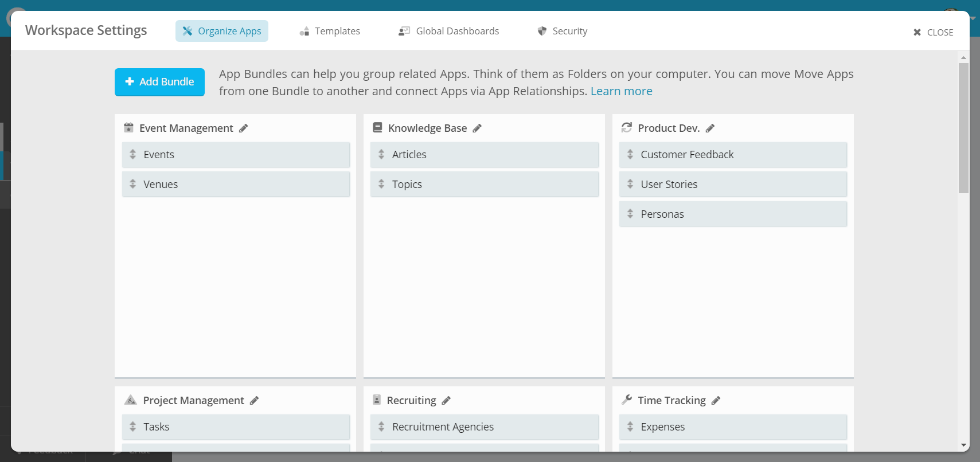Viewport: 980px width, 462px height.
Task: Click the scrollbar down arrow
Action: (x=963, y=445)
